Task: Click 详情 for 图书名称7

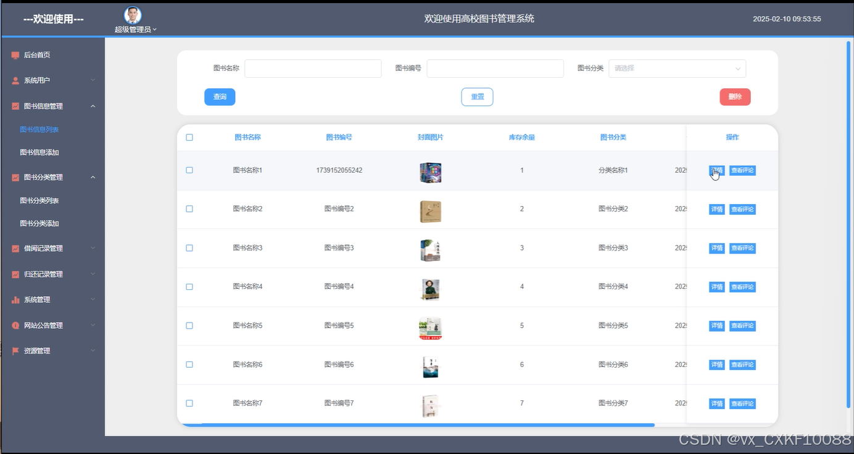Action: (x=717, y=403)
